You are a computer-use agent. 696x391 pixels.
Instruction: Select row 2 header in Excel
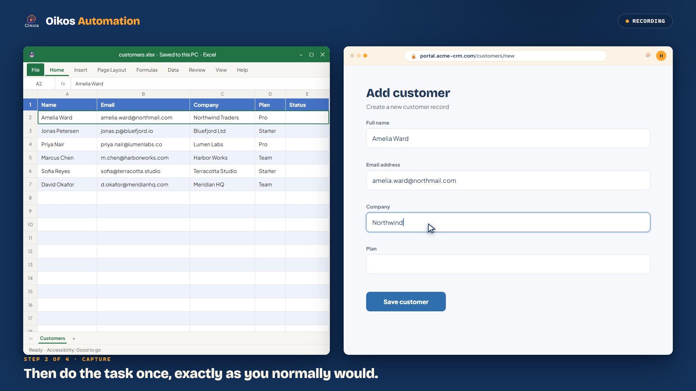[30, 117]
